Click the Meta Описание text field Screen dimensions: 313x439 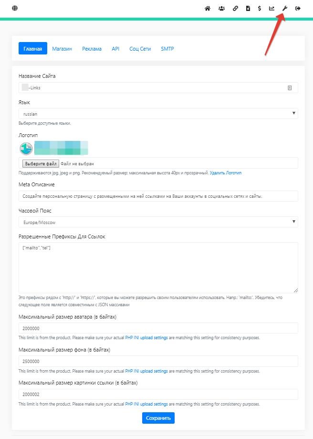(x=158, y=196)
